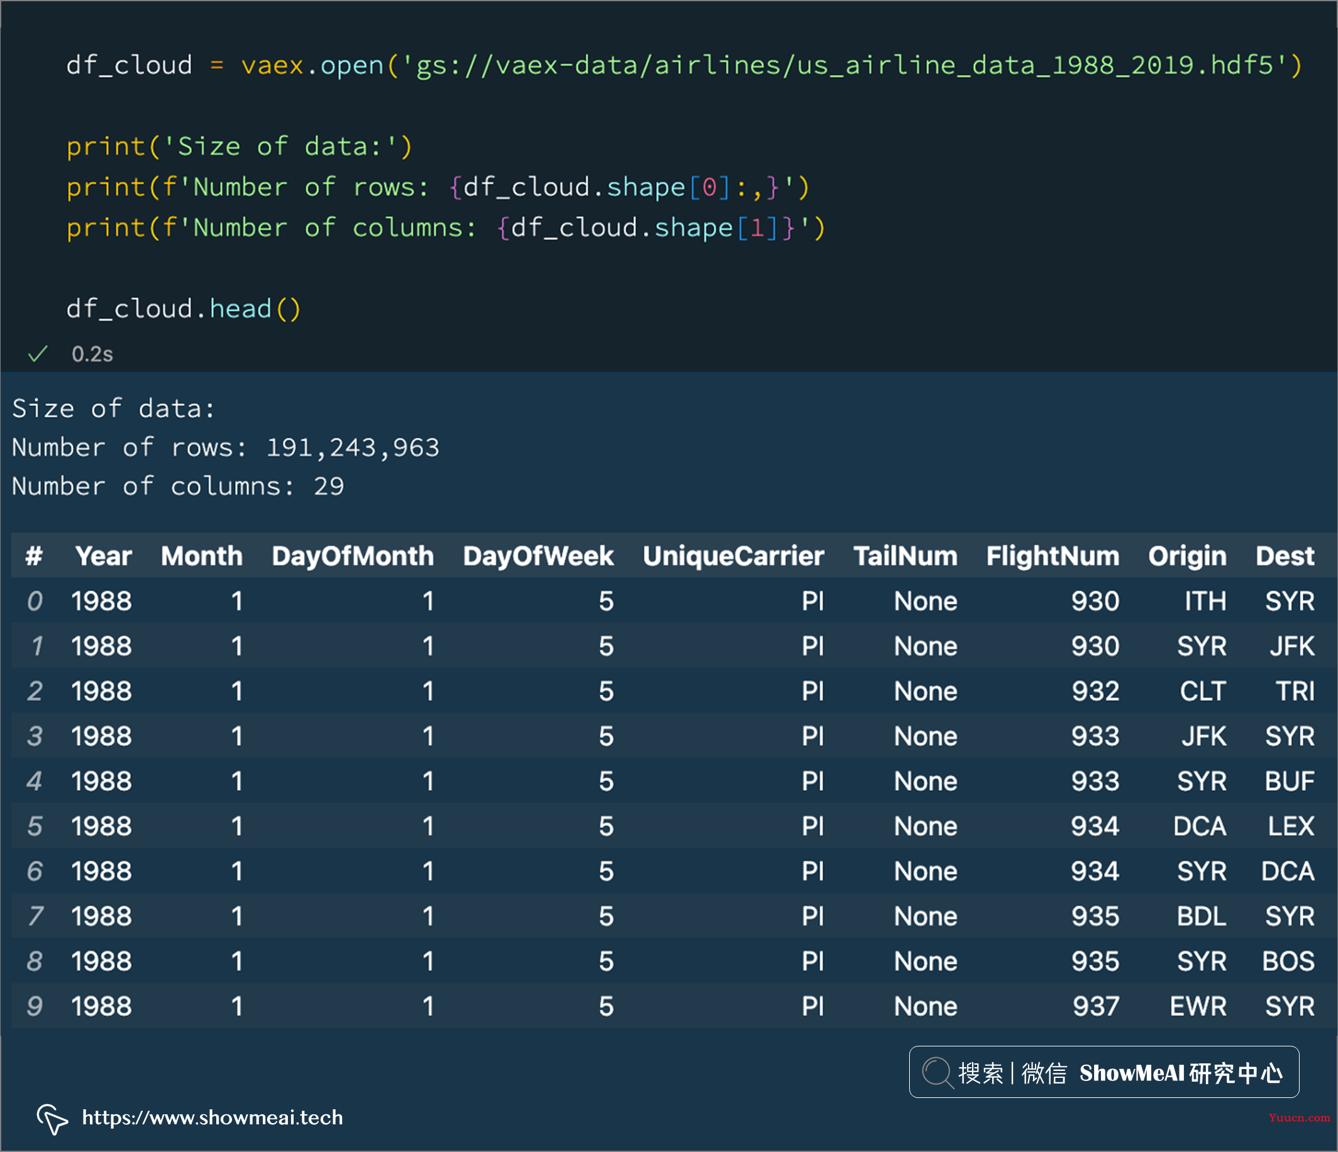Click the DayOfWeek column header

pos(538,556)
